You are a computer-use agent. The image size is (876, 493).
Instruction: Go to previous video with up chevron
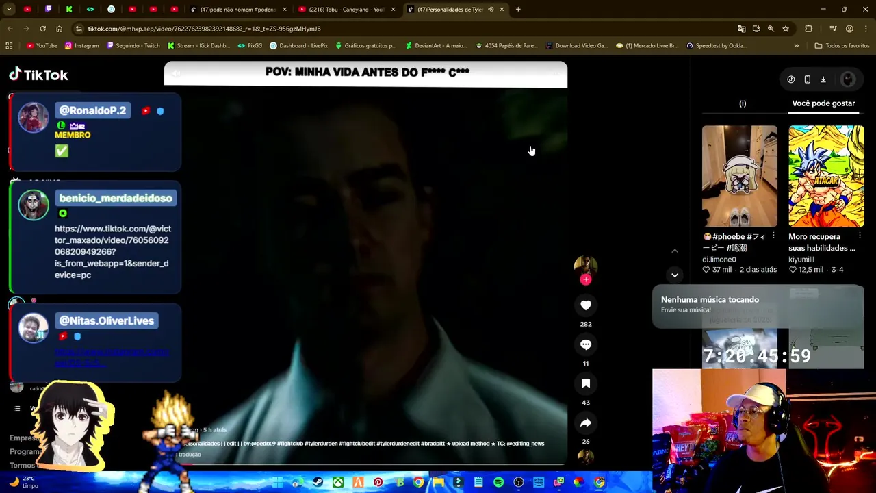tap(675, 251)
